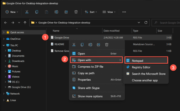
Task: Open Music in the sidebar
Action: click(x=13, y=66)
